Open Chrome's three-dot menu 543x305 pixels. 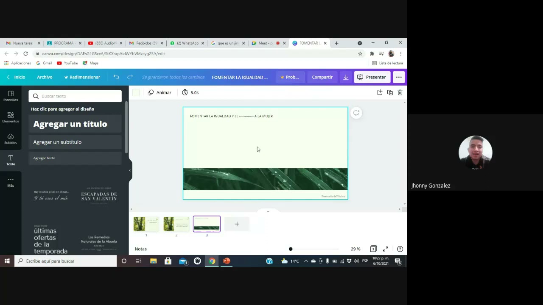[400, 54]
